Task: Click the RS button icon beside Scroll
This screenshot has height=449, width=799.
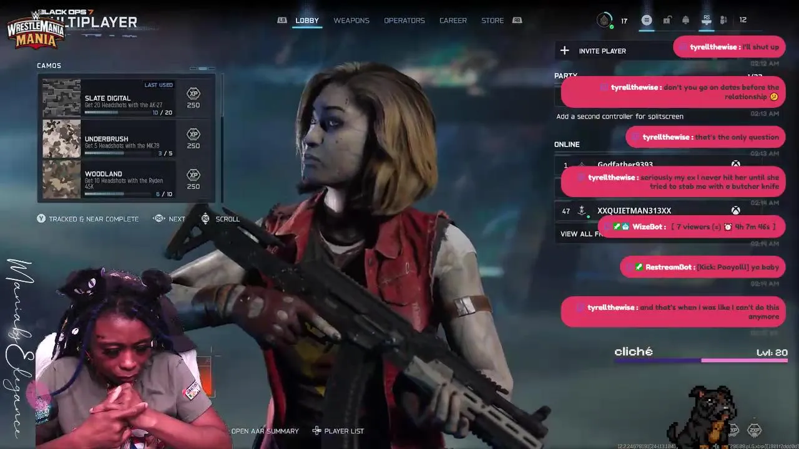Action: 205,219
